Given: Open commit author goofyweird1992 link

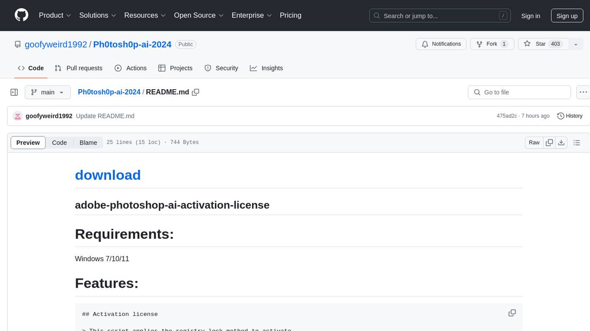Looking at the screenshot, I should (49, 116).
